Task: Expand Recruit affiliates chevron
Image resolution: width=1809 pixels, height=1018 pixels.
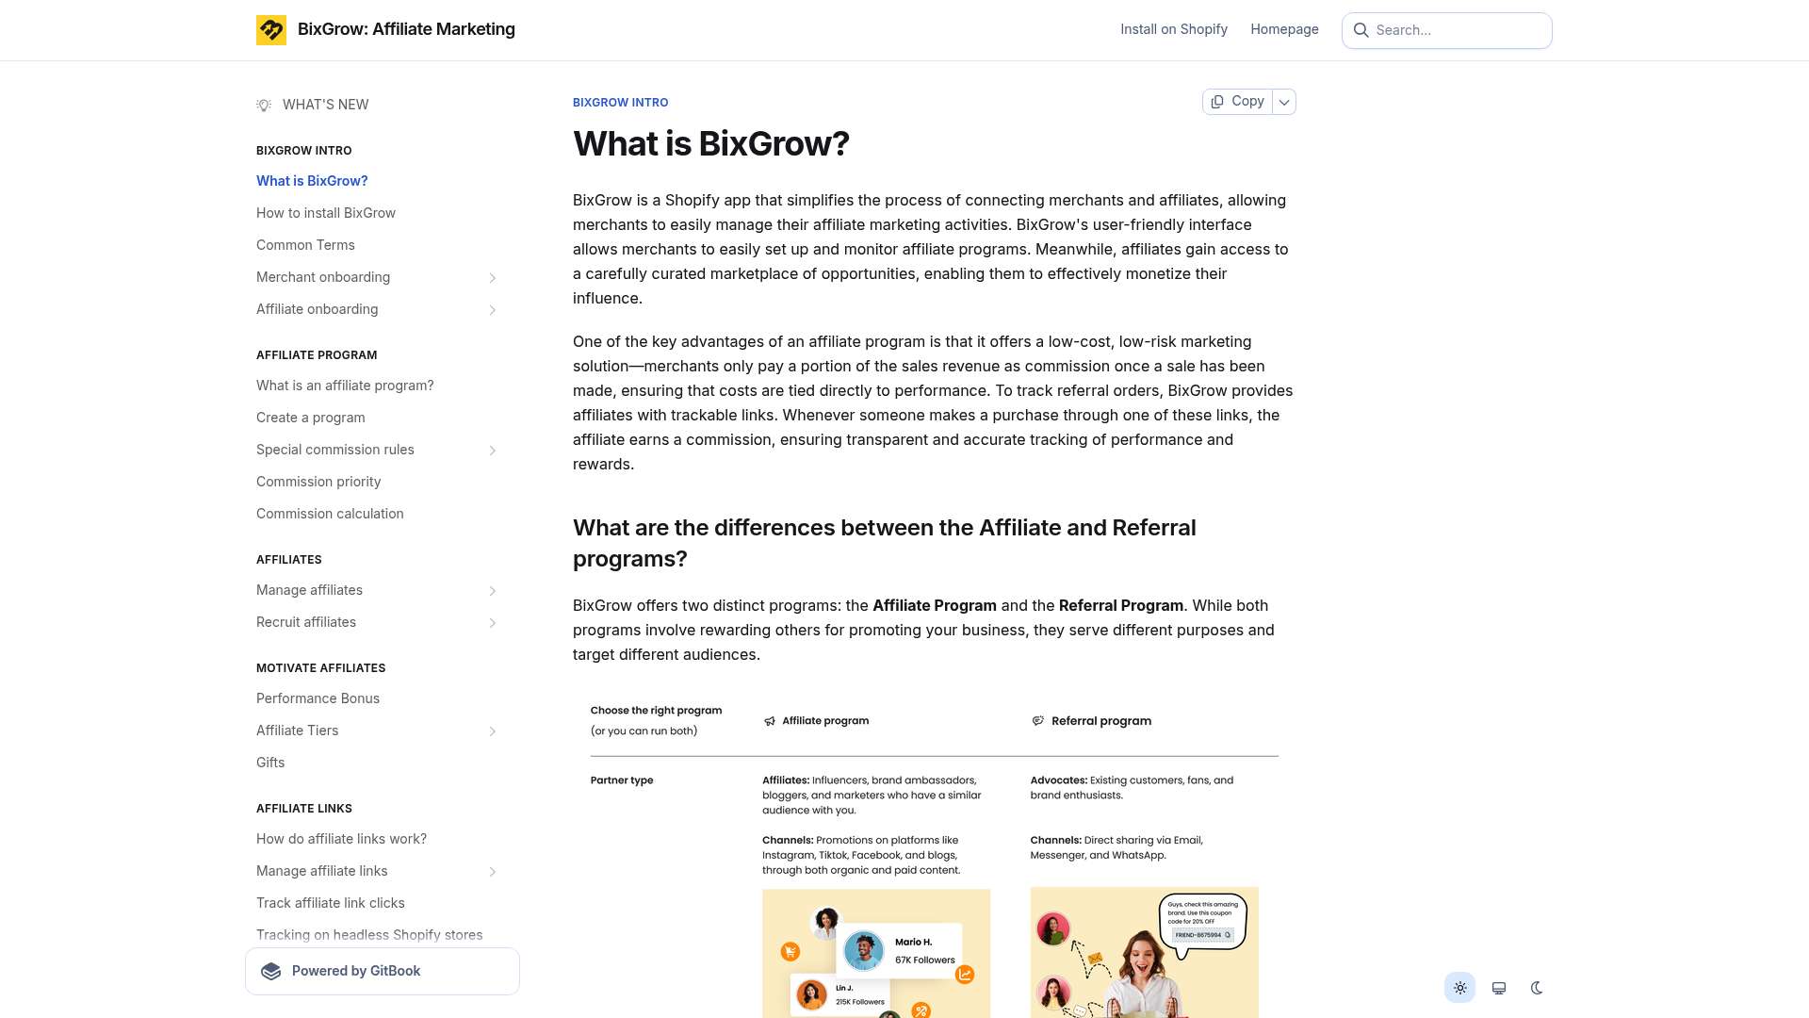Action: 493,622
